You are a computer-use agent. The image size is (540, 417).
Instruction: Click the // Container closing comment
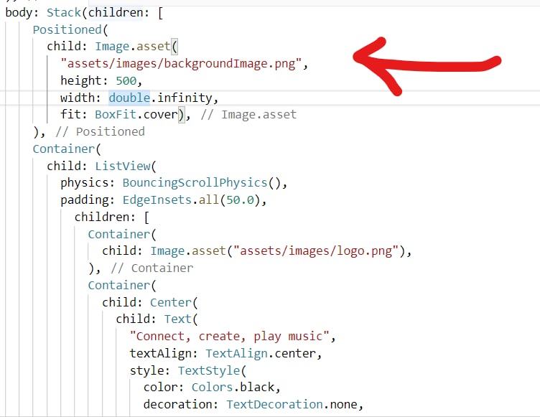[152, 268]
